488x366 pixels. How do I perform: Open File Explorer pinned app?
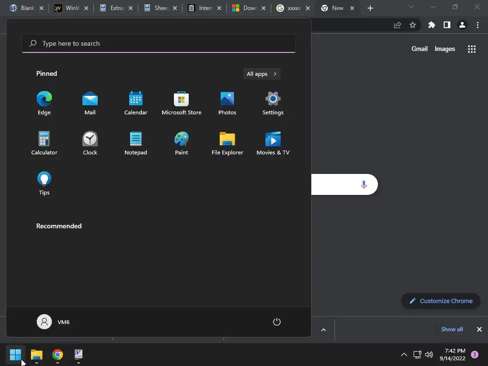(x=227, y=143)
